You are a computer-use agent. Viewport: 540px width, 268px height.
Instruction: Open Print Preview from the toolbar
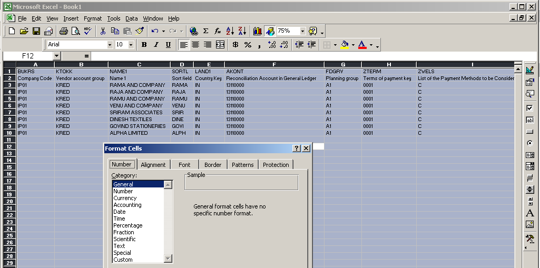[76, 31]
